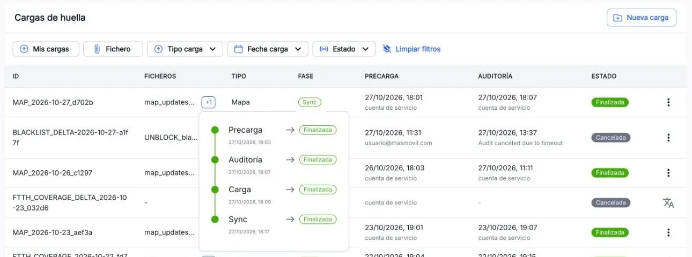692x257 pixels.
Task: Click the Cargas de huella heading
Action: (x=50, y=18)
